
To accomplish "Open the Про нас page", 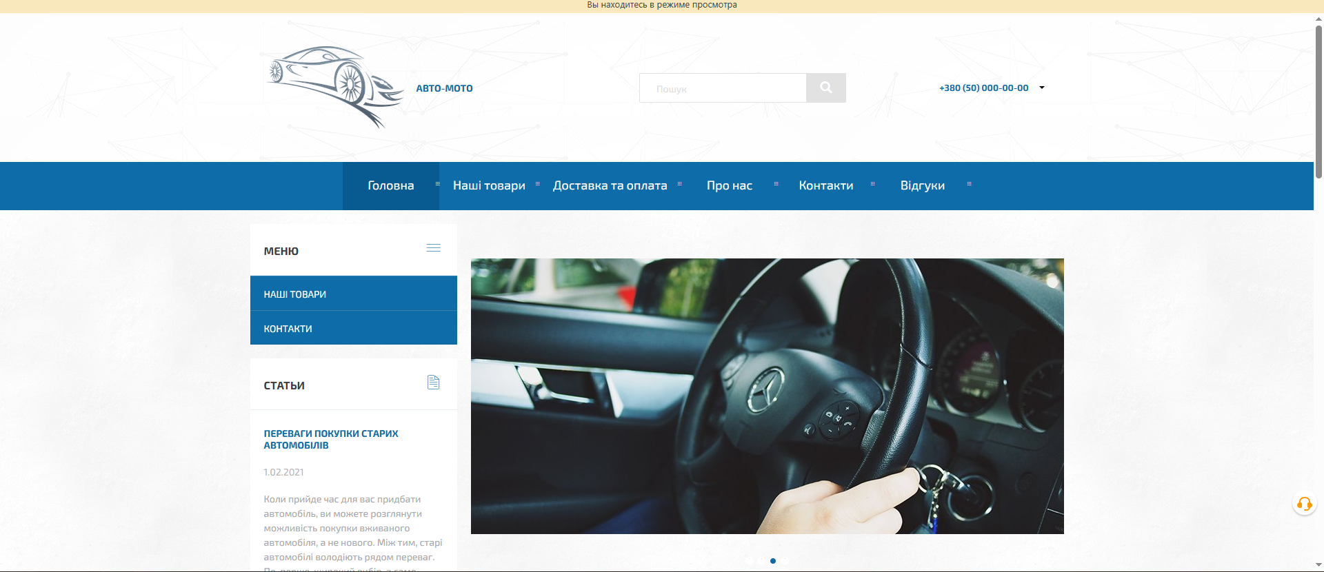I will [729, 185].
